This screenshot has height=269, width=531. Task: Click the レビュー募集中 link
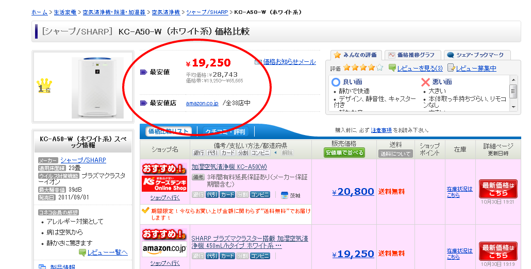pyautogui.click(x=476, y=69)
